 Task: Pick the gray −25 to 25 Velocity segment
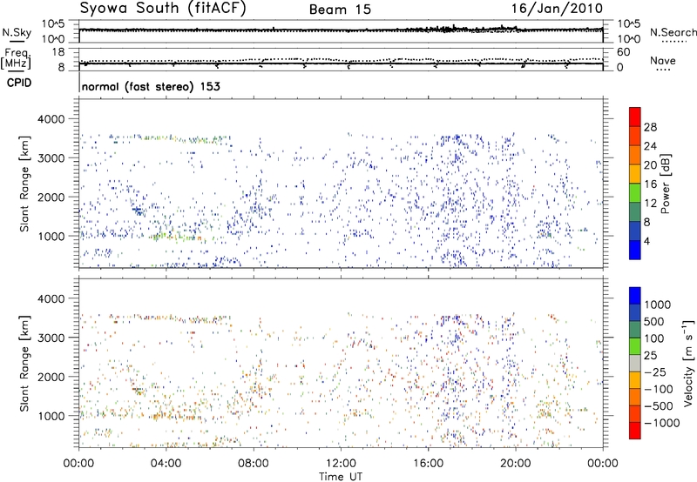point(635,364)
